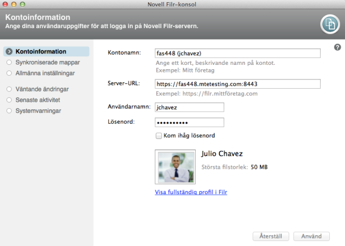Screen dimensions: 345x246
Task: Click the help question mark icon
Action: (337, 48)
